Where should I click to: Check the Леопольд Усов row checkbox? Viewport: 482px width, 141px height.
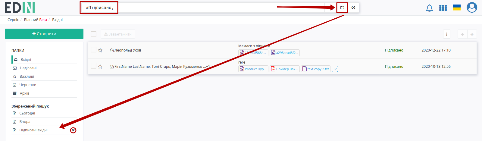click(x=93, y=50)
